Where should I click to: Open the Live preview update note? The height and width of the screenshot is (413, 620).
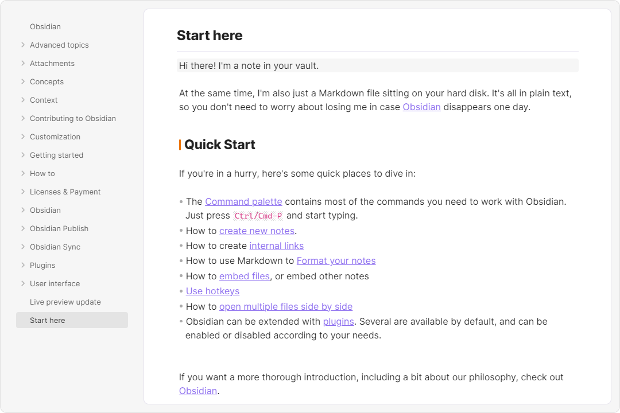pos(65,302)
